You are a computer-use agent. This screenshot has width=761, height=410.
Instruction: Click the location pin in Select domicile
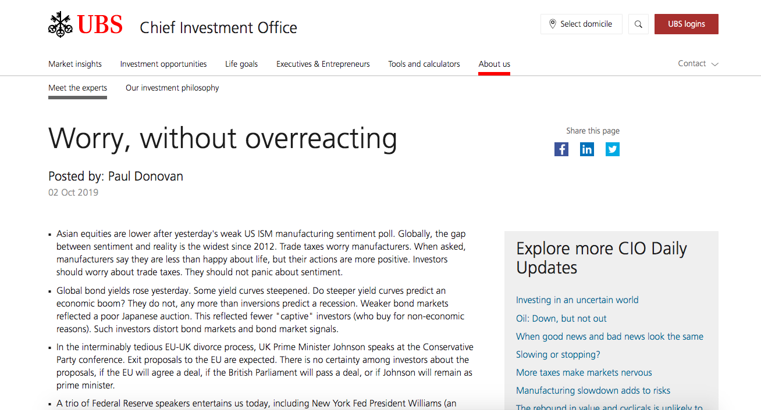click(x=553, y=24)
